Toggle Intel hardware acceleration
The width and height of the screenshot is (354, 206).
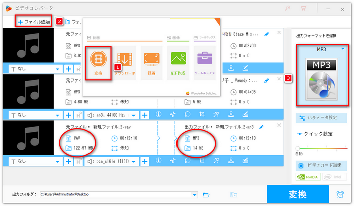pos(334,177)
